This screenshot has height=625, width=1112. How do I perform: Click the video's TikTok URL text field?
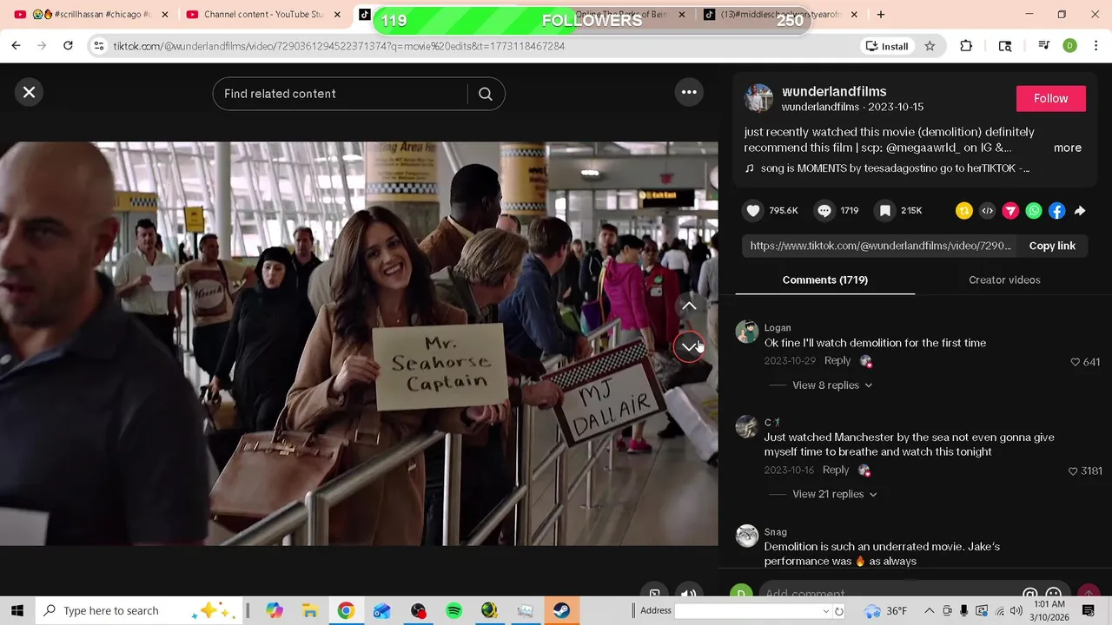click(881, 246)
